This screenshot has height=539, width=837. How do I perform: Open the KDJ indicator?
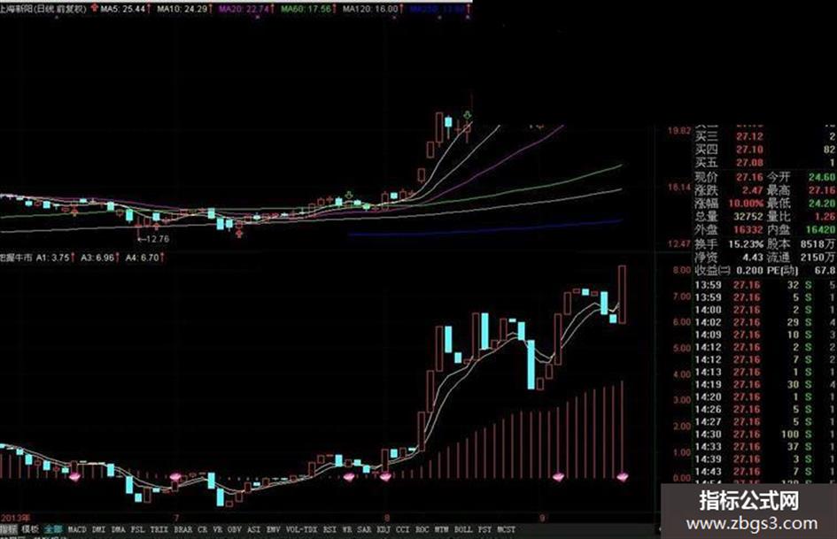[384, 529]
